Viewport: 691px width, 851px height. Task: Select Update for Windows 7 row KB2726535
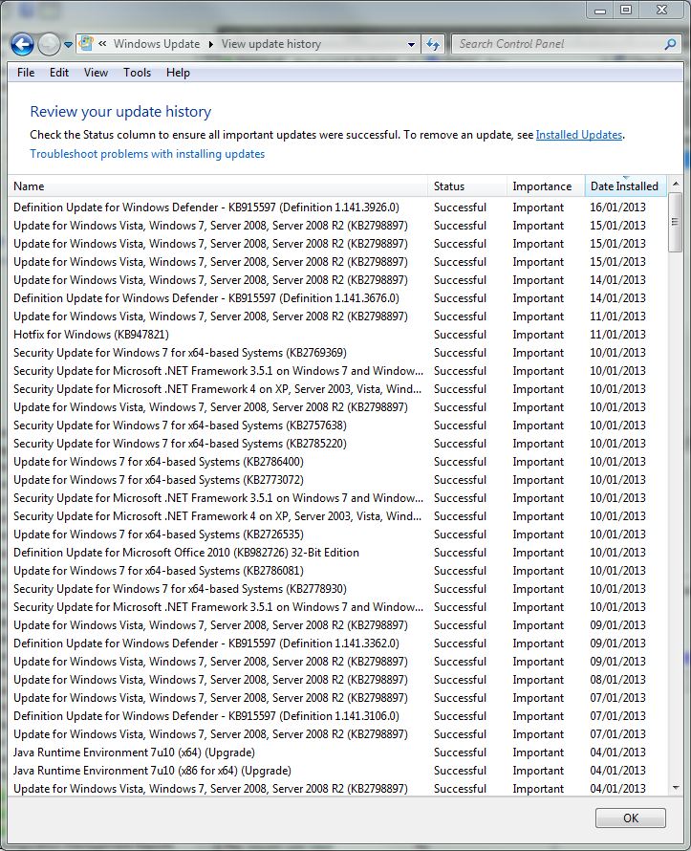click(336, 535)
